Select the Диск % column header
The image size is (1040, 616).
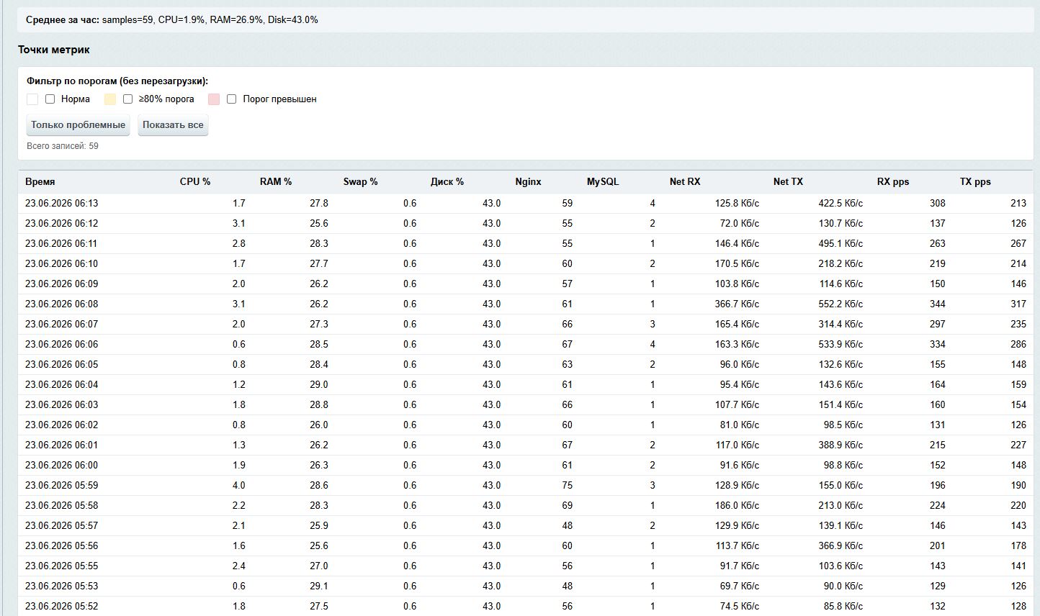(x=447, y=182)
